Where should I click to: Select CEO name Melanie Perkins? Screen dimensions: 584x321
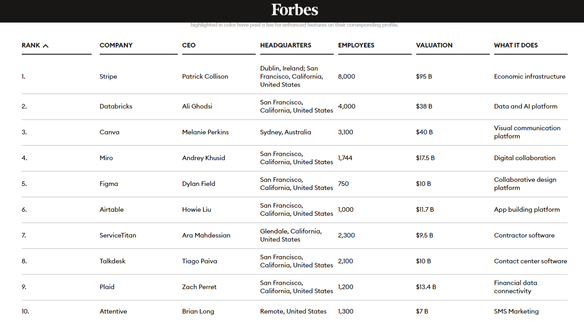[205, 132]
